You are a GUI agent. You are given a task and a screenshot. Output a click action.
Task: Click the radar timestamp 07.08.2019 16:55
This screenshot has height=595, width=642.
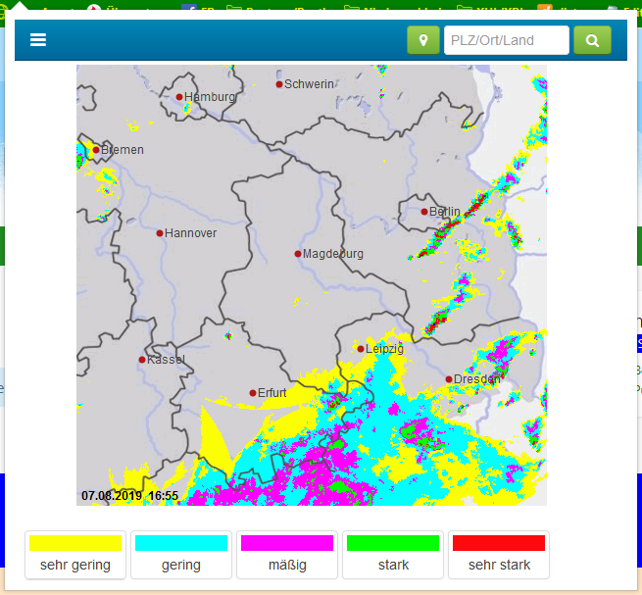tap(129, 496)
